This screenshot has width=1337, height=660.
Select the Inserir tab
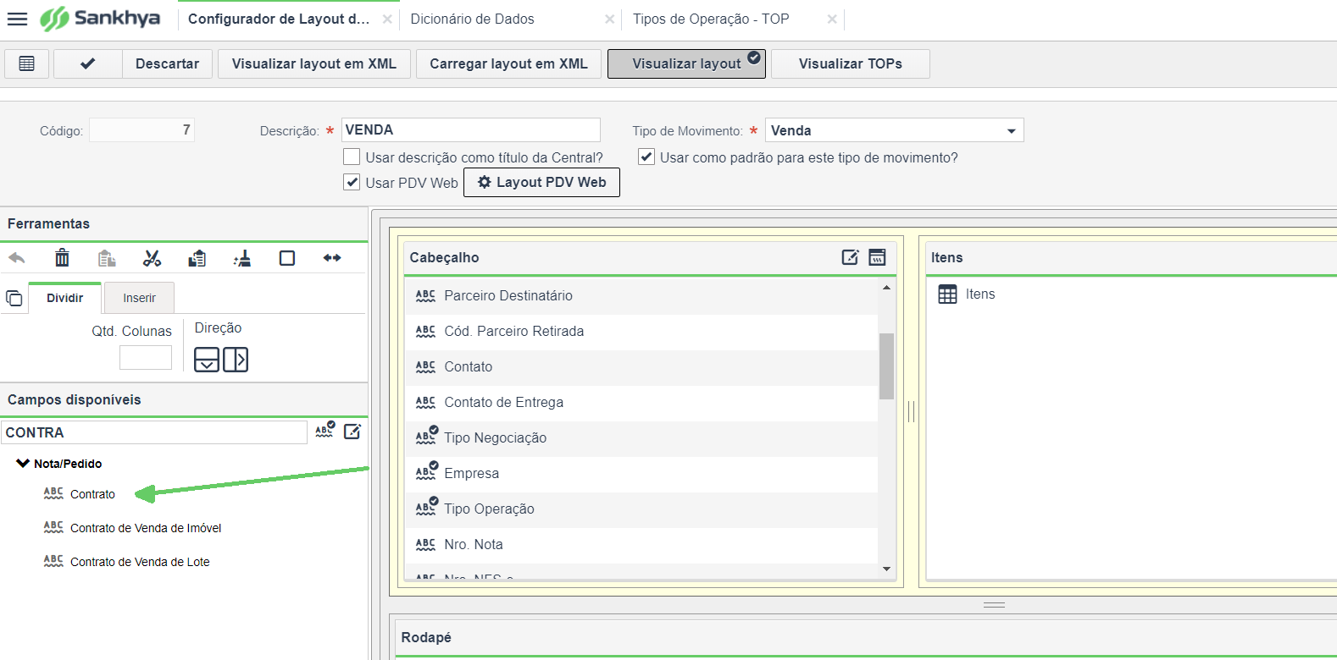(x=139, y=298)
